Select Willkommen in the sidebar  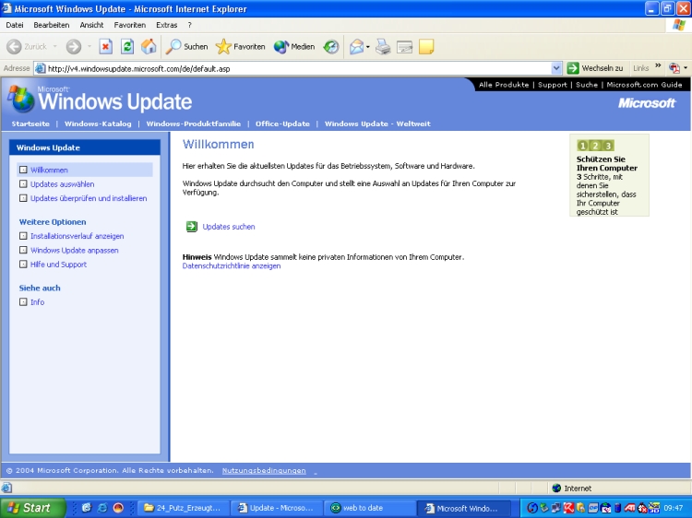[49, 171]
